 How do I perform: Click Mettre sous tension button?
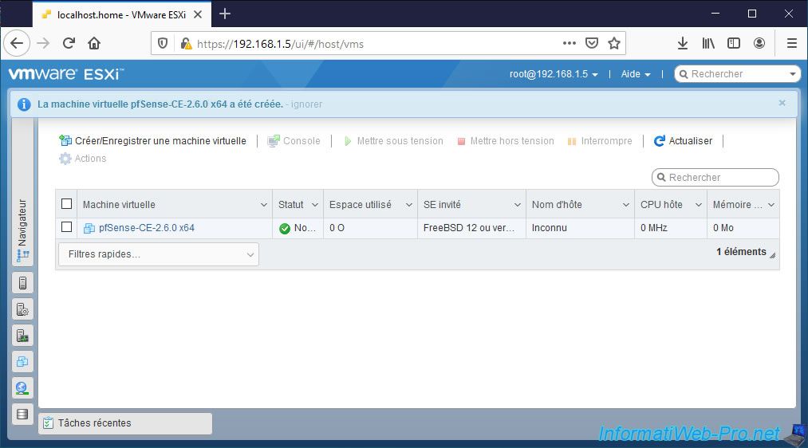393,140
